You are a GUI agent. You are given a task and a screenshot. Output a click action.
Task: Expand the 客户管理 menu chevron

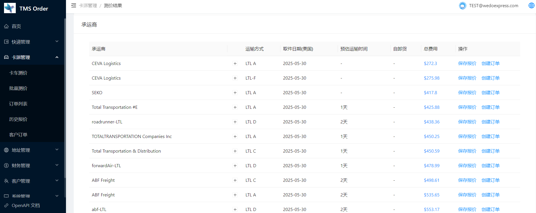coord(57,181)
